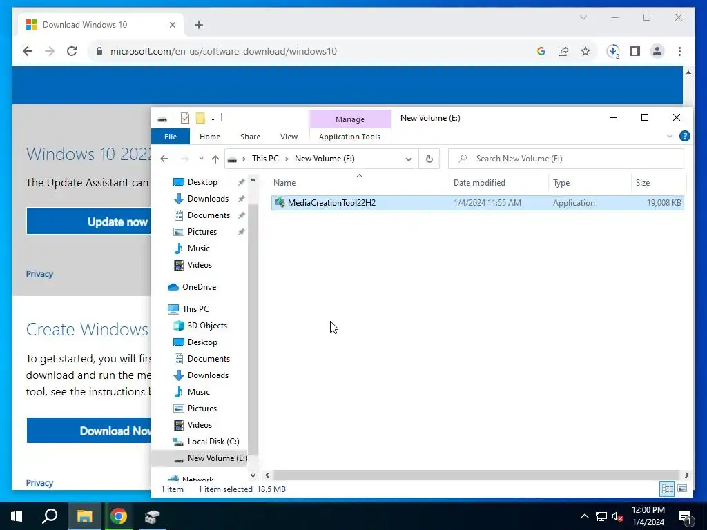Open pinned Downloads in Quick access
The image size is (707, 530).
208,199
